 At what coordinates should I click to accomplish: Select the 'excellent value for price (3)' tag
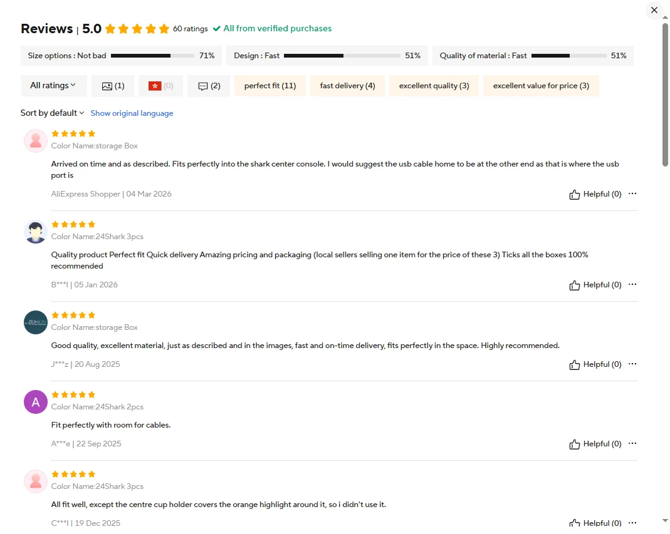(x=541, y=86)
